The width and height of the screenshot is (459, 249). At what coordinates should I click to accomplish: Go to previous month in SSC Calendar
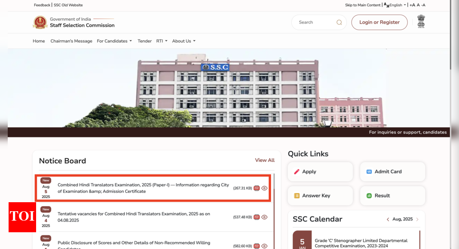[x=388, y=219]
